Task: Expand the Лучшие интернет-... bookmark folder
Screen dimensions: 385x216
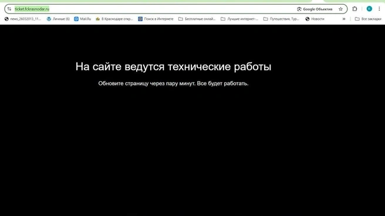Action: [x=239, y=19]
